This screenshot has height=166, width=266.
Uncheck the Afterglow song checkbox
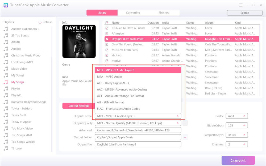[107, 33]
